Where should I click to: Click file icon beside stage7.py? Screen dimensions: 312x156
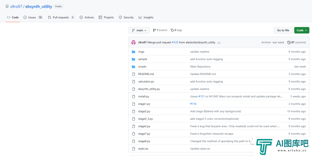[133, 134]
